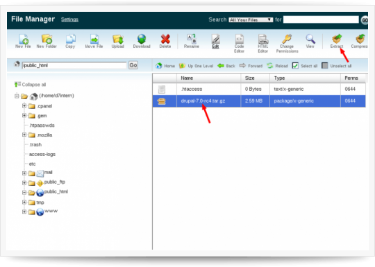Go to Home in navigation bar
The width and height of the screenshot is (375, 267).
[x=165, y=66]
